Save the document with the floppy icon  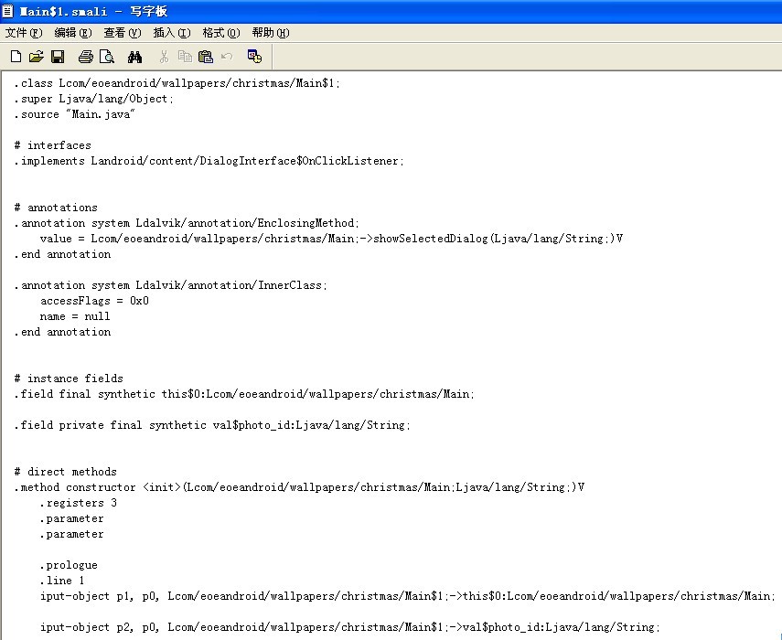(58, 57)
